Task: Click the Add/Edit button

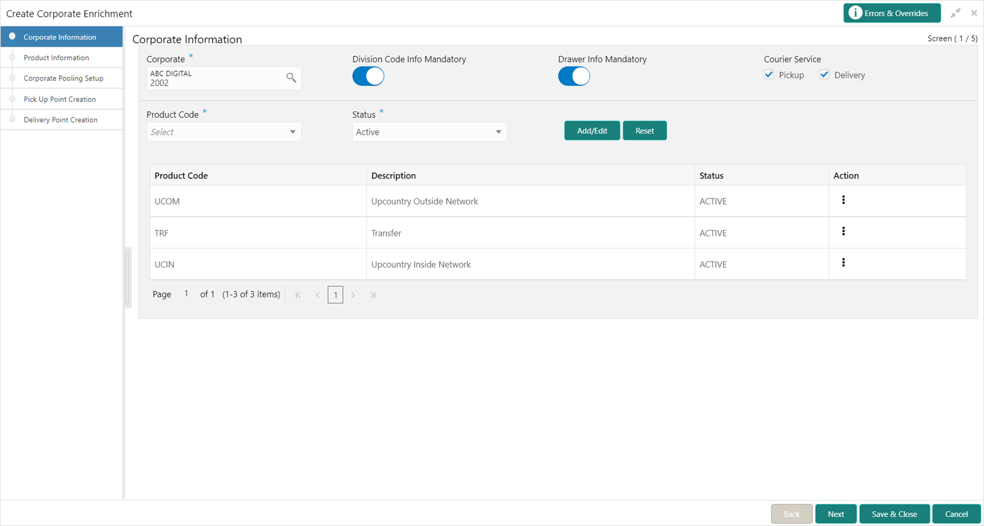Action: (592, 131)
